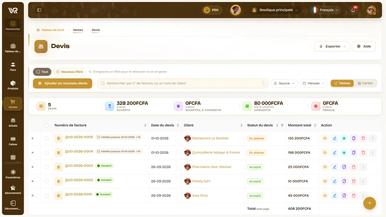386x217 pixels.
Task: Open Ventes in the sidebar
Action: tap(13, 104)
